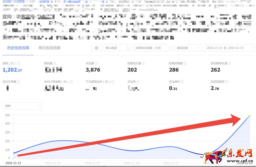
Task: Open the help icon next to 投资回报率
Action: pos(226,82)
